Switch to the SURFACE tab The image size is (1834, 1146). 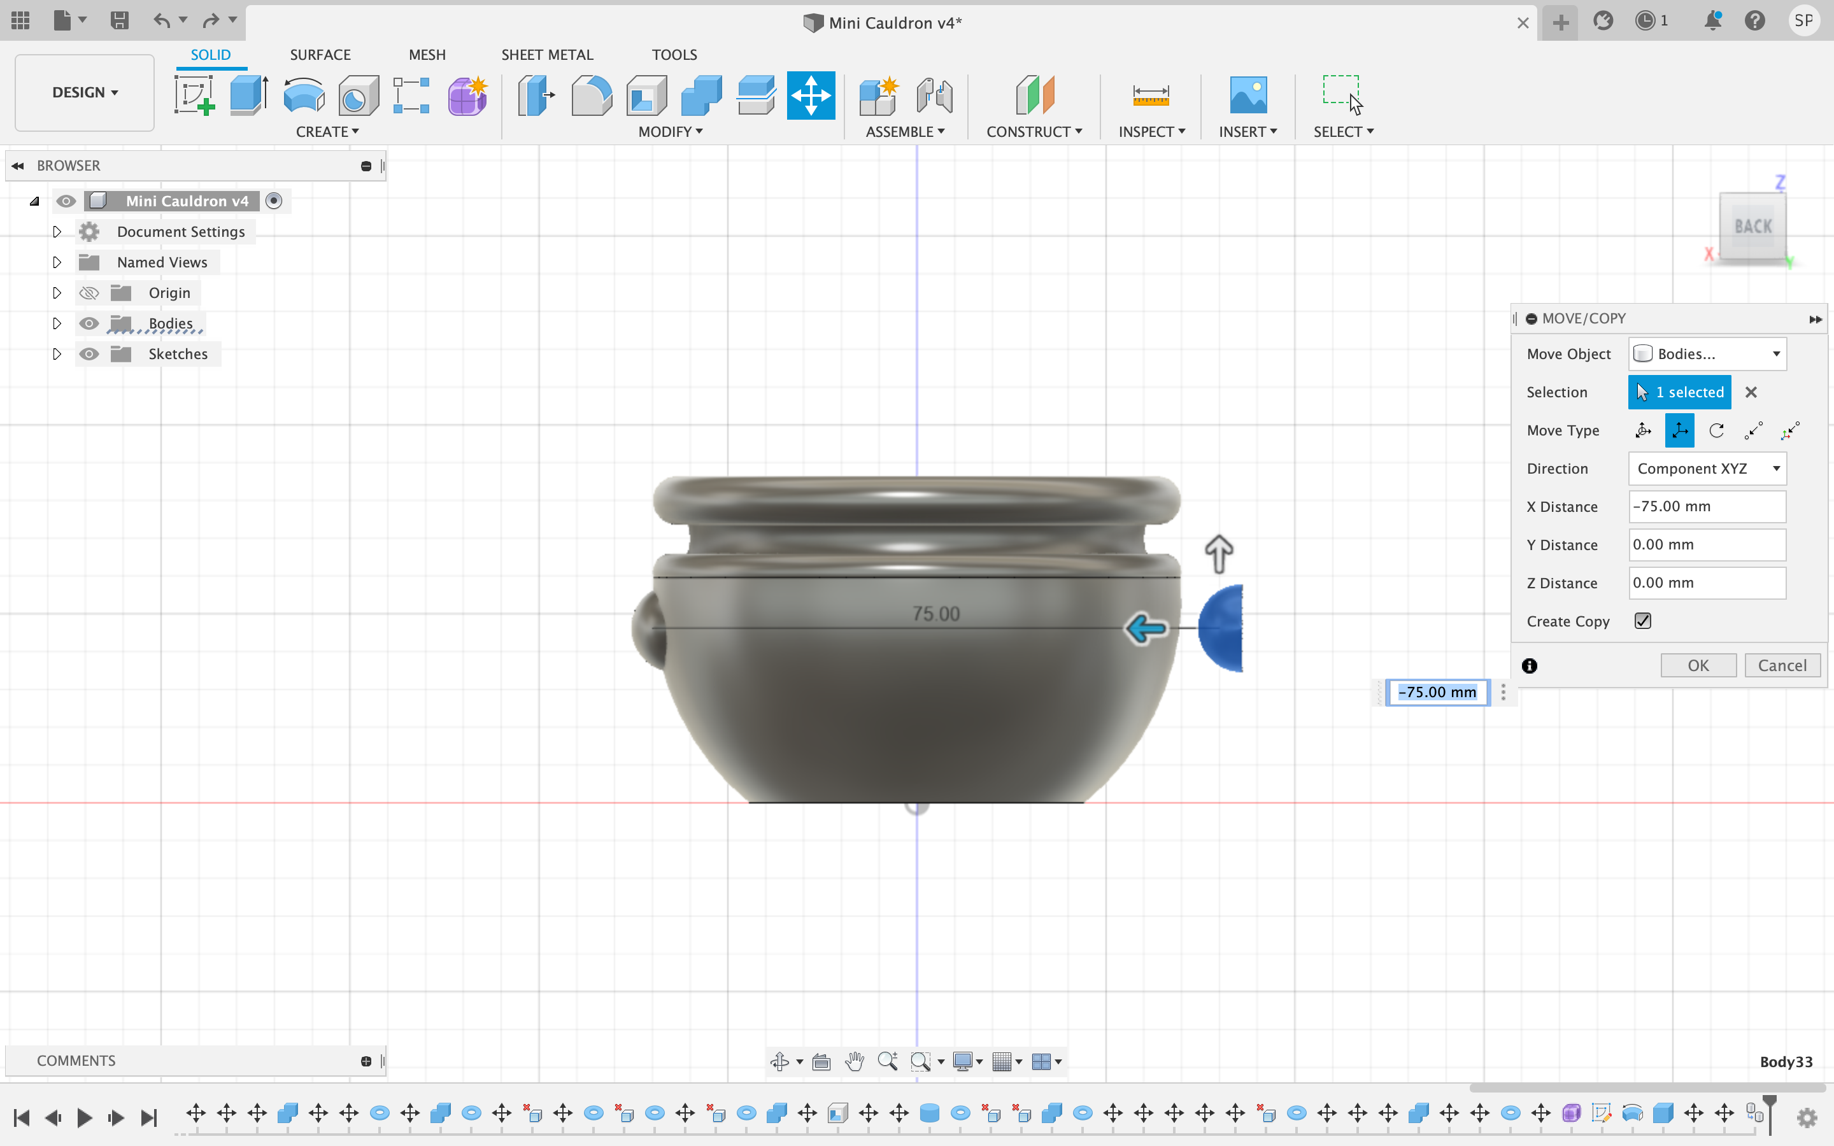click(321, 54)
